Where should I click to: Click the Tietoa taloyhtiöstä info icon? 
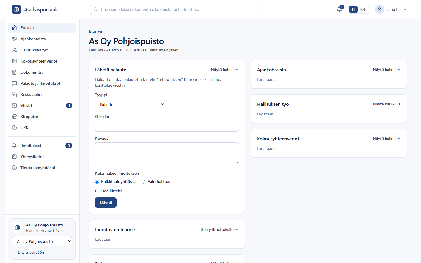click(x=14, y=168)
